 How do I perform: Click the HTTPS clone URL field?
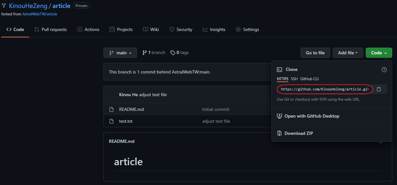click(x=324, y=89)
